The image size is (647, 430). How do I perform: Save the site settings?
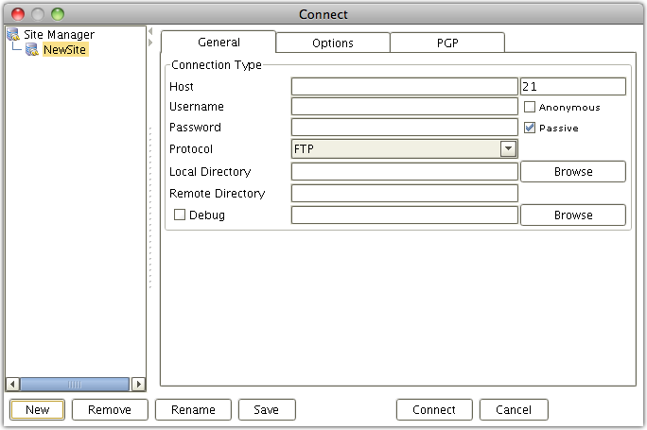pos(267,410)
